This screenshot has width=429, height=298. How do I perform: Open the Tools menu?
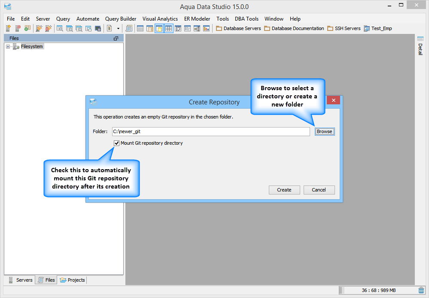pyautogui.click(x=222, y=19)
